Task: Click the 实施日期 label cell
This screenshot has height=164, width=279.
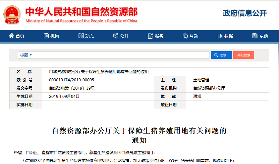Action: coord(26,105)
